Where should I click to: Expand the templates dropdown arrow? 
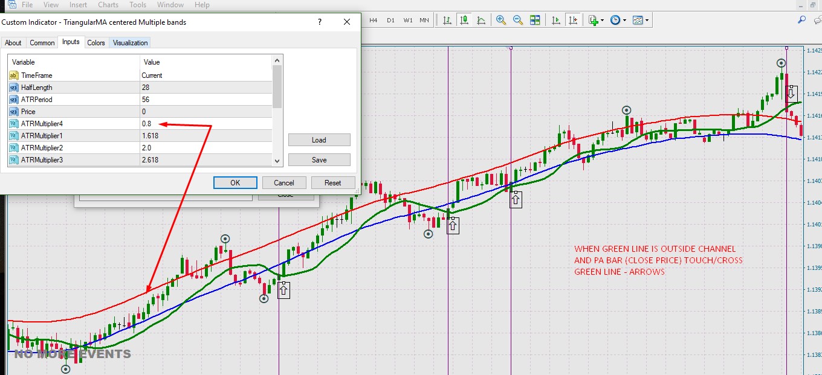tap(647, 21)
